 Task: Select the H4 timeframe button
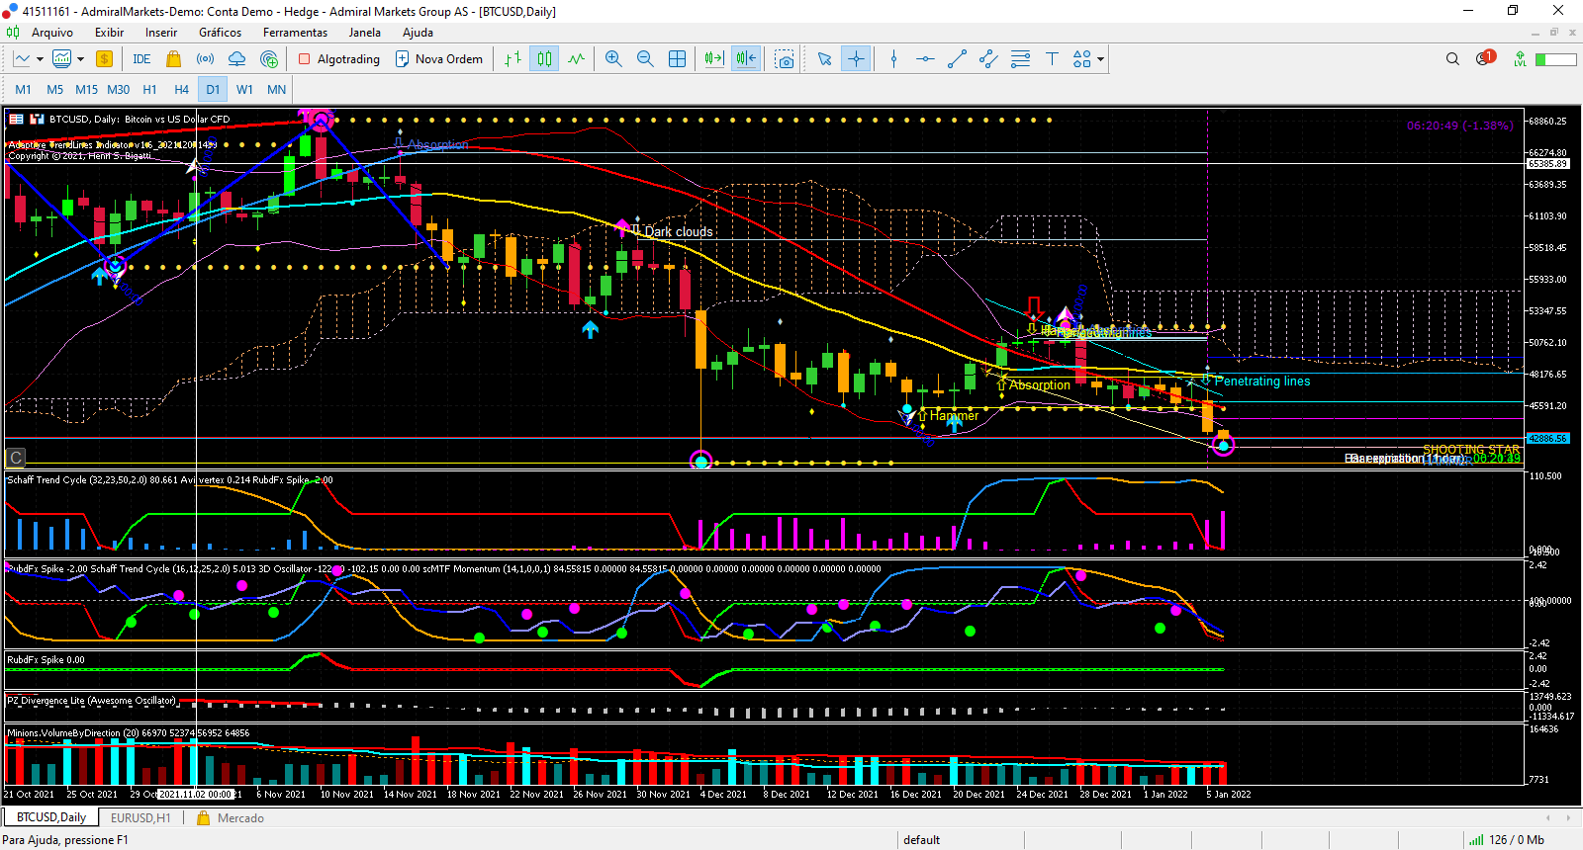point(181,89)
